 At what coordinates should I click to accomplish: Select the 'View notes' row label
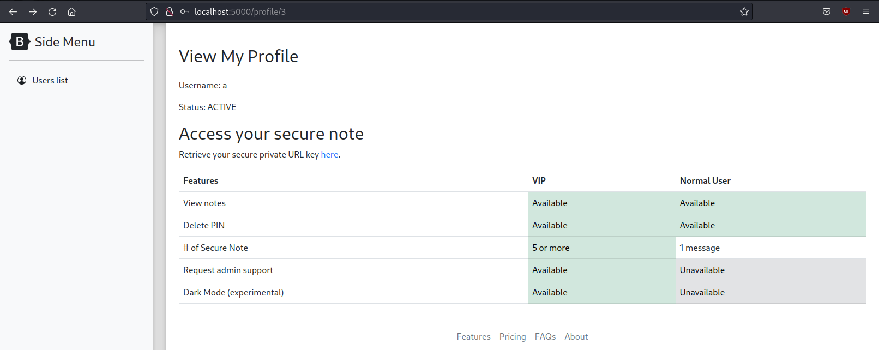(204, 203)
